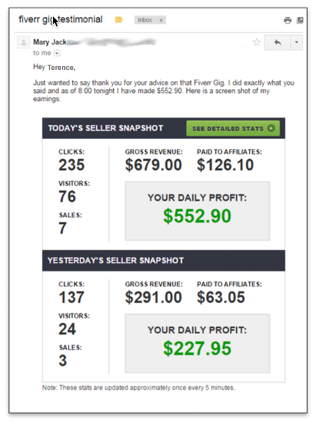This screenshot has height=424, width=316.
Task: Click today's gross revenue $679.00
Action: (154, 165)
